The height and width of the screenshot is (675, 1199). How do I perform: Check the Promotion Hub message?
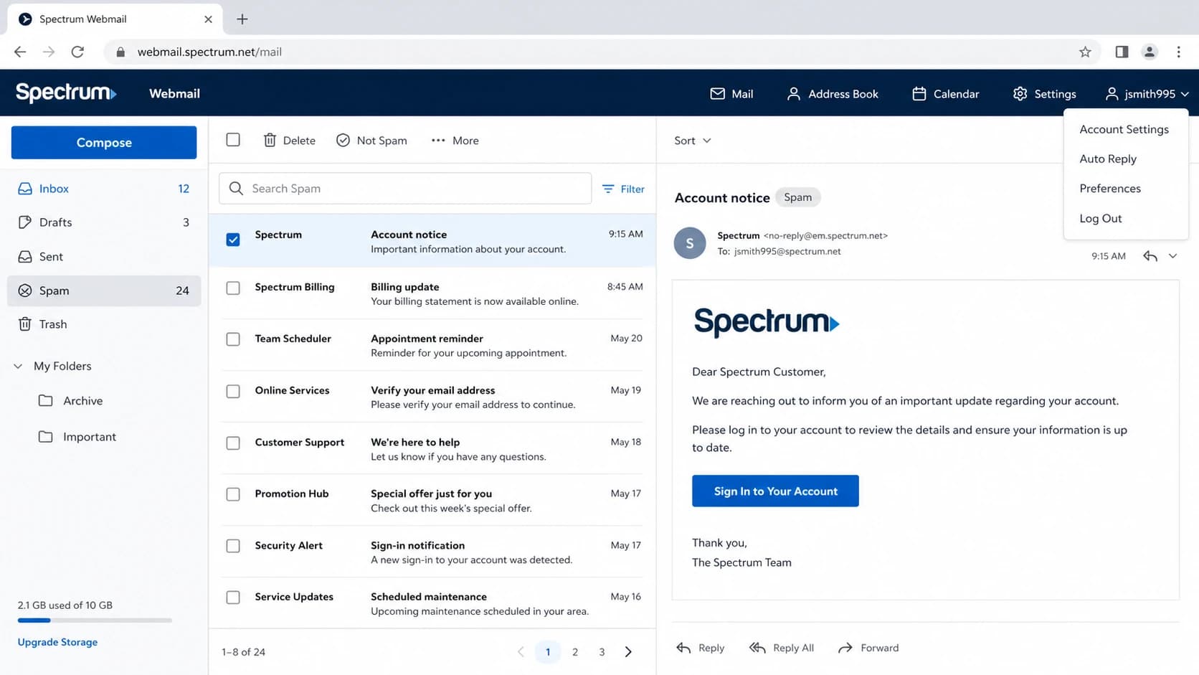[x=233, y=494]
